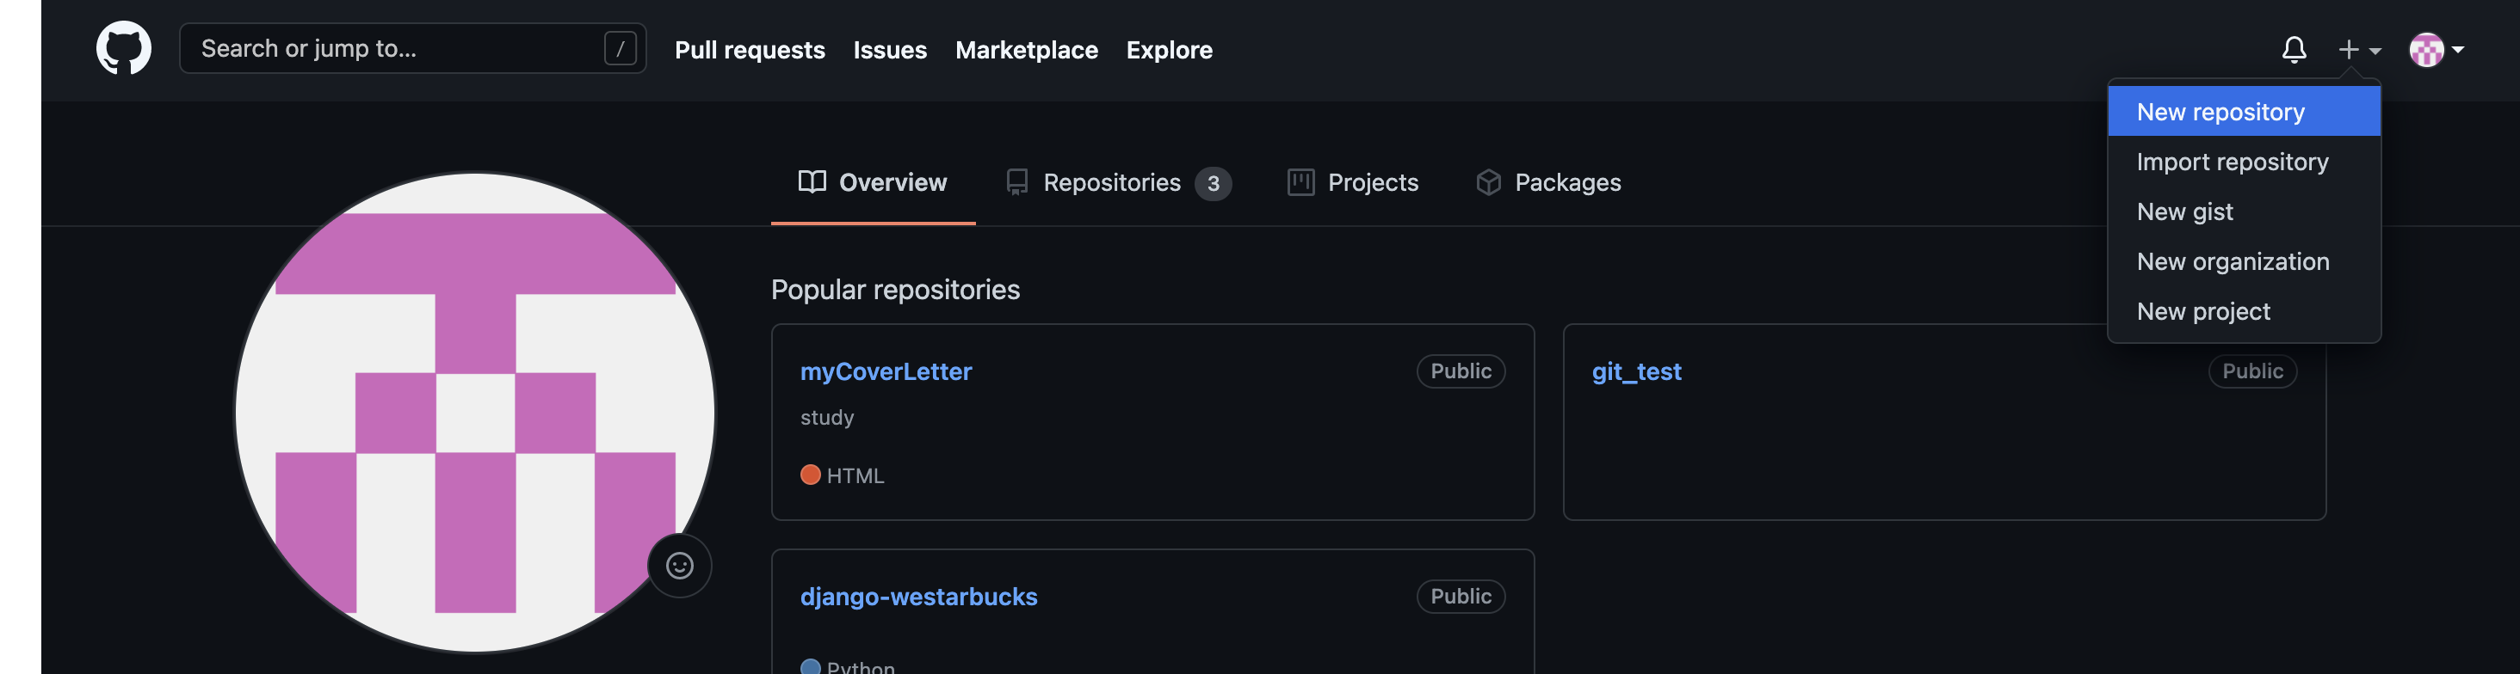This screenshot has width=2520, height=674.
Task: Open the user avatar account menu
Action: tap(2435, 49)
